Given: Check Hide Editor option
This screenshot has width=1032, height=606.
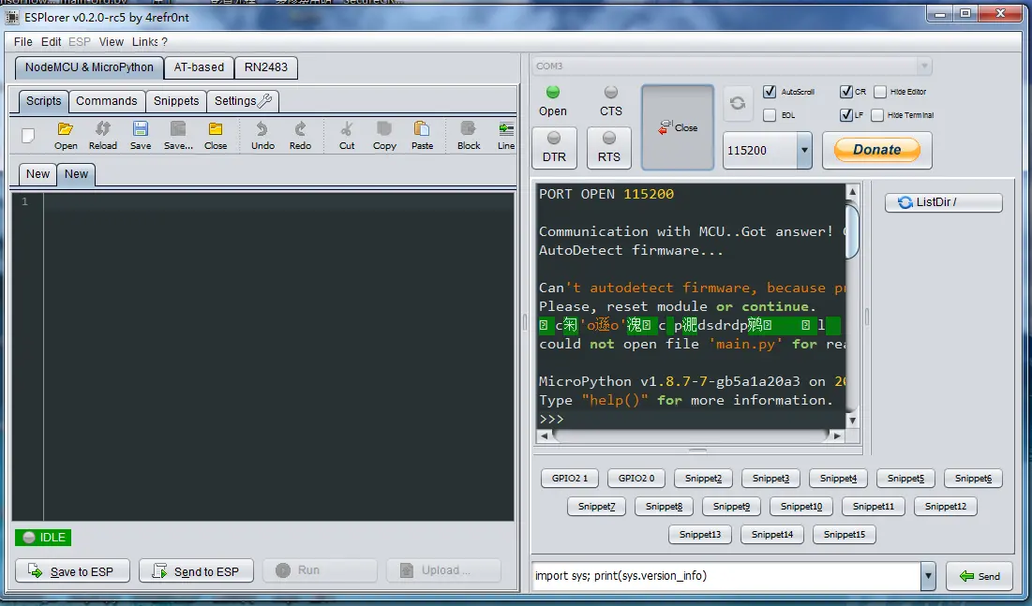Looking at the screenshot, I should [x=880, y=92].
